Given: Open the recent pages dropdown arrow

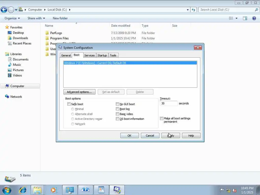Looking at the screenshot, I should click(x=16, y=10).
